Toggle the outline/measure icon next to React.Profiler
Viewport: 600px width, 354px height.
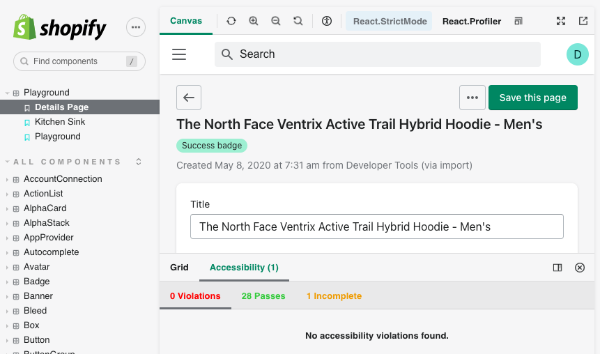(x=518, y=21)
